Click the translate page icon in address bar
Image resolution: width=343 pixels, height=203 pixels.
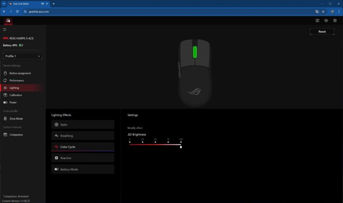point(317,12)
